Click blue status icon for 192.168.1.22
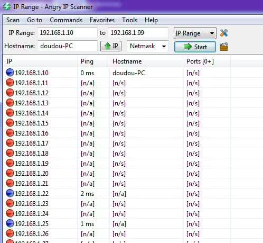Image resolution: width=263 pixels, height=243 pixels. 10,193
